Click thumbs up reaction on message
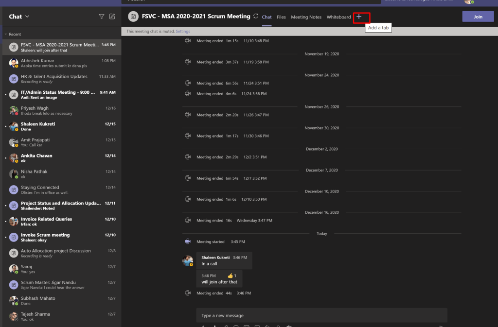This screenshot has height=327, width=498. coord(230,275)
